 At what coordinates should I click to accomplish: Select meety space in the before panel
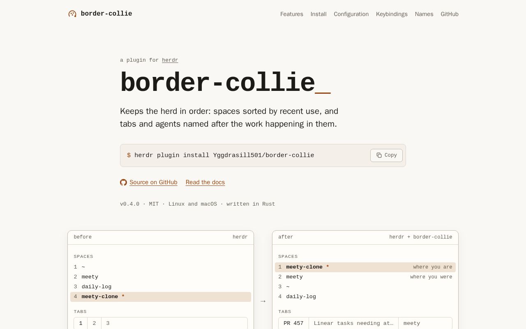(x=161, y=277)
